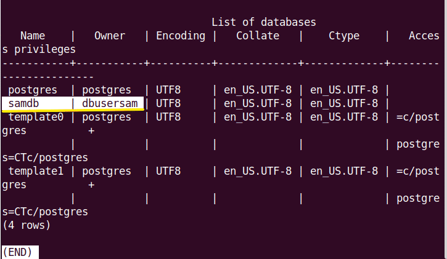Click the Collate value in postgres row

point(258,90)
